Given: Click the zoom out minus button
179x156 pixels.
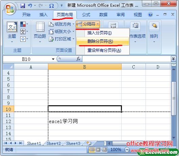Looking at the screenshot, I should [x=127, y=150].
